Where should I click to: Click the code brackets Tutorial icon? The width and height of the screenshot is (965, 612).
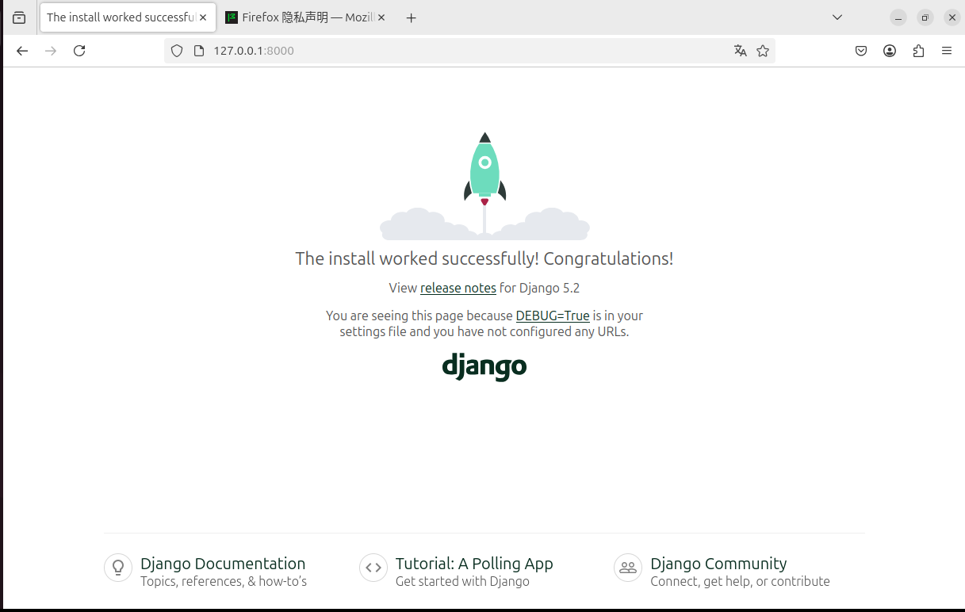[373, 568]
